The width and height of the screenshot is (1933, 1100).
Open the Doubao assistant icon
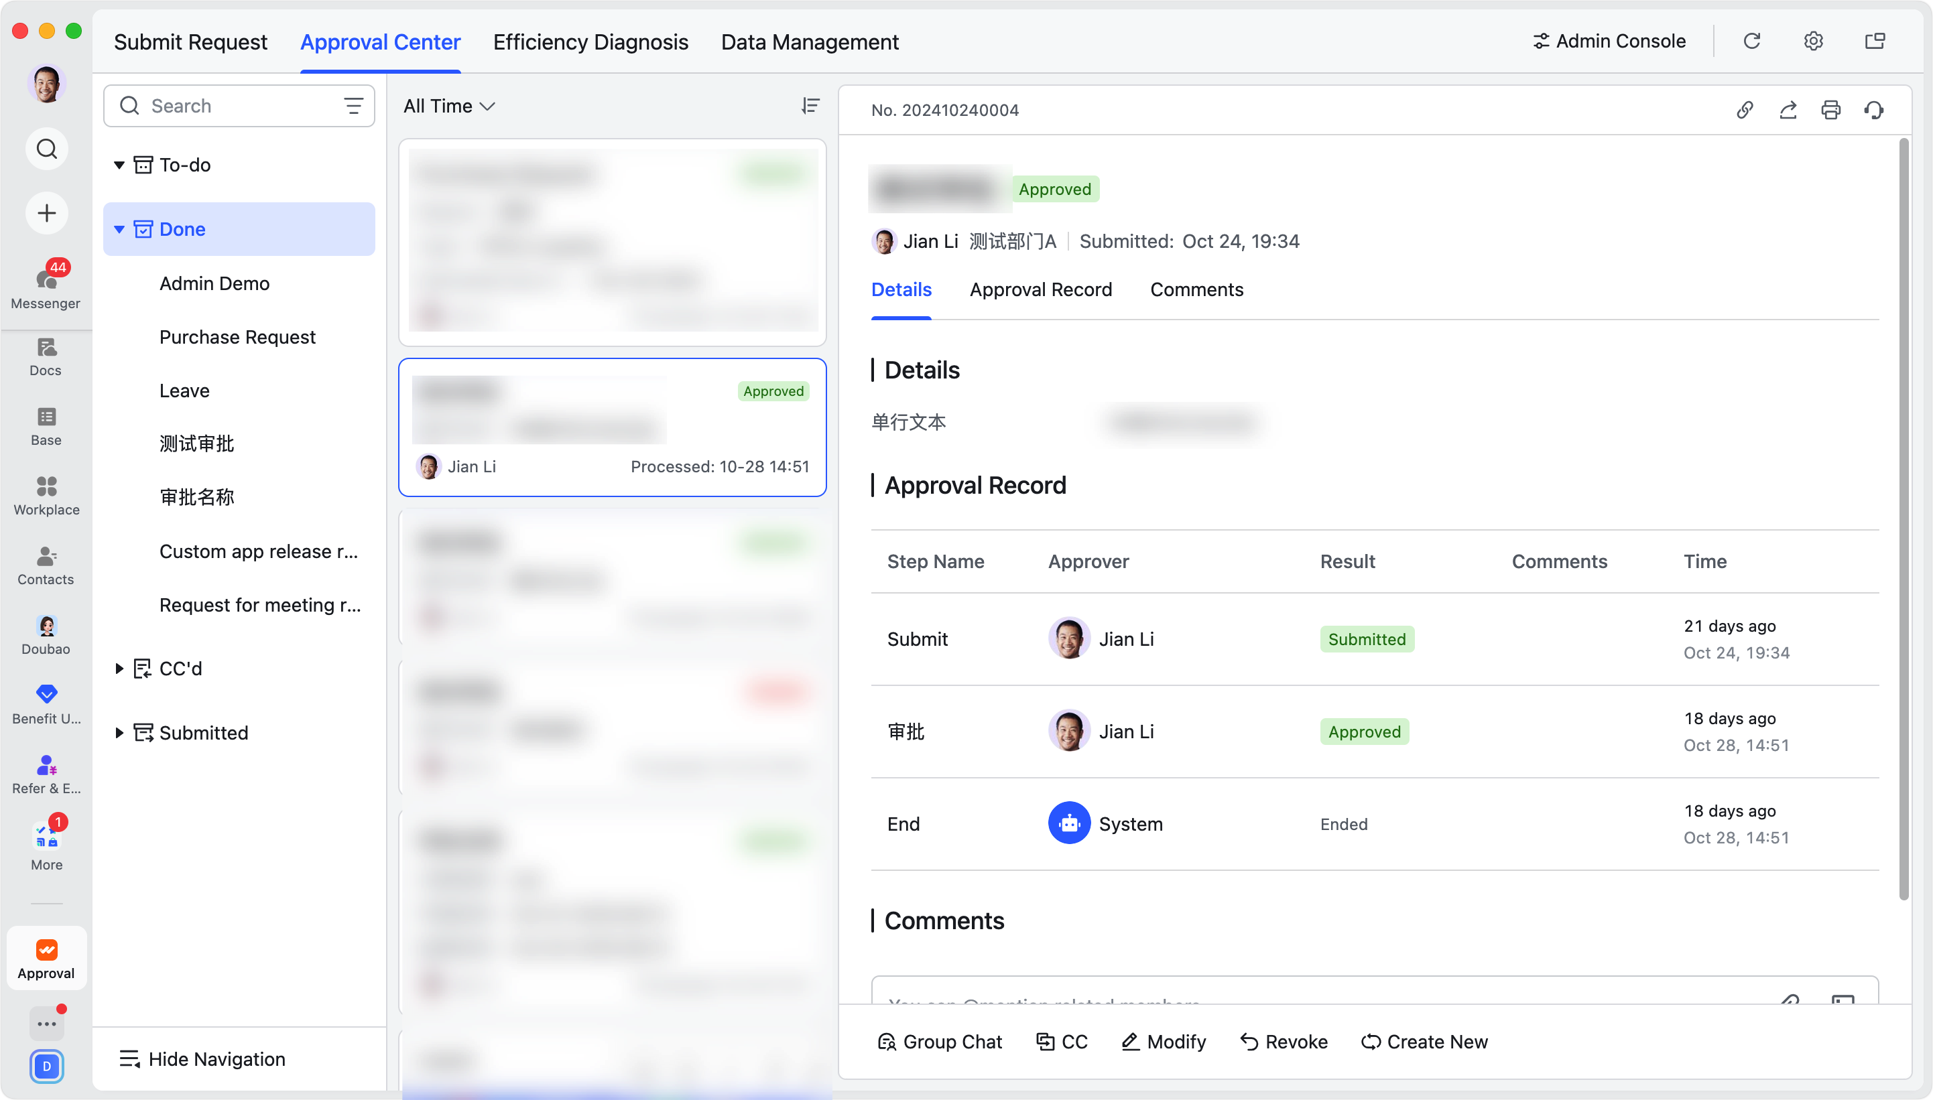46,634
